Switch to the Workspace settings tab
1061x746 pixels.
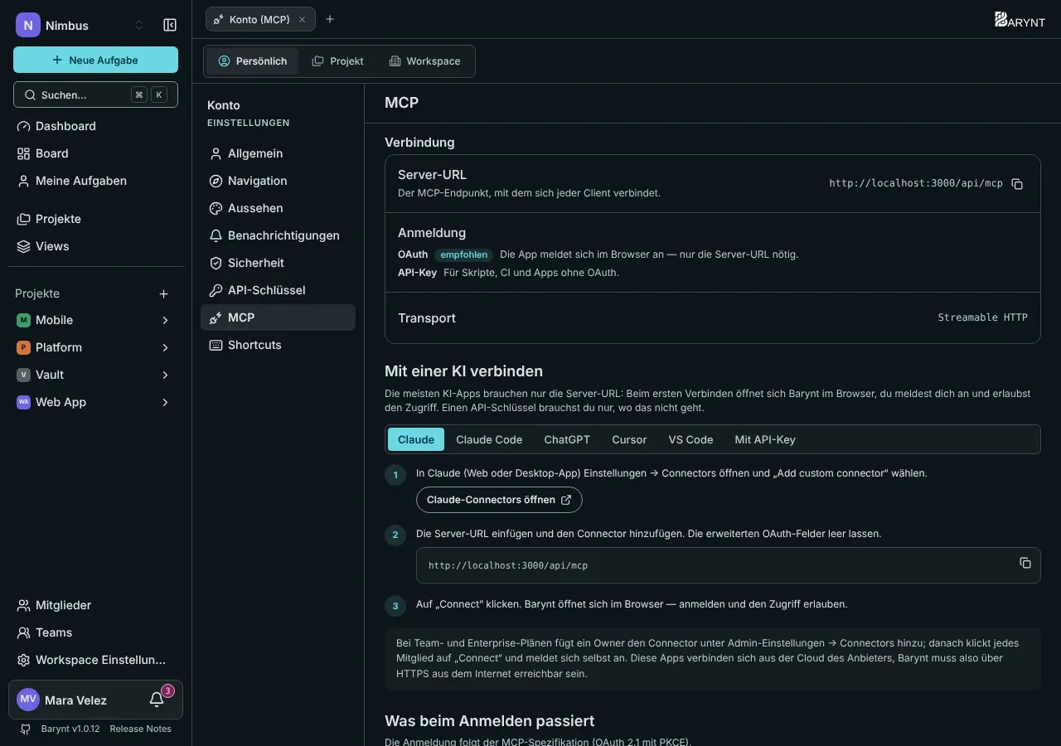point(424,61)
